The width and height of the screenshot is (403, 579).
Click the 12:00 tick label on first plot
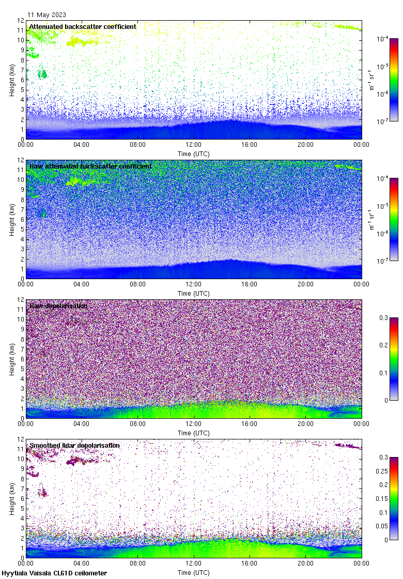[193, 145]
